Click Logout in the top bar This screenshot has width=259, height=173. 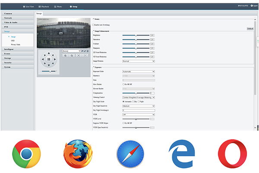[254, 6]
